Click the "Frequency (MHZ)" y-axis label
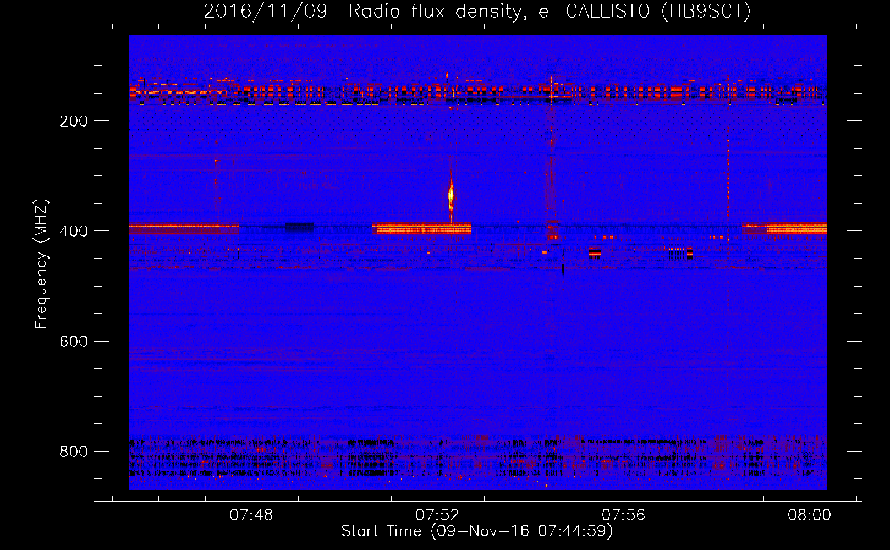Viewport: 890px width, 550px height. (41, 264)
